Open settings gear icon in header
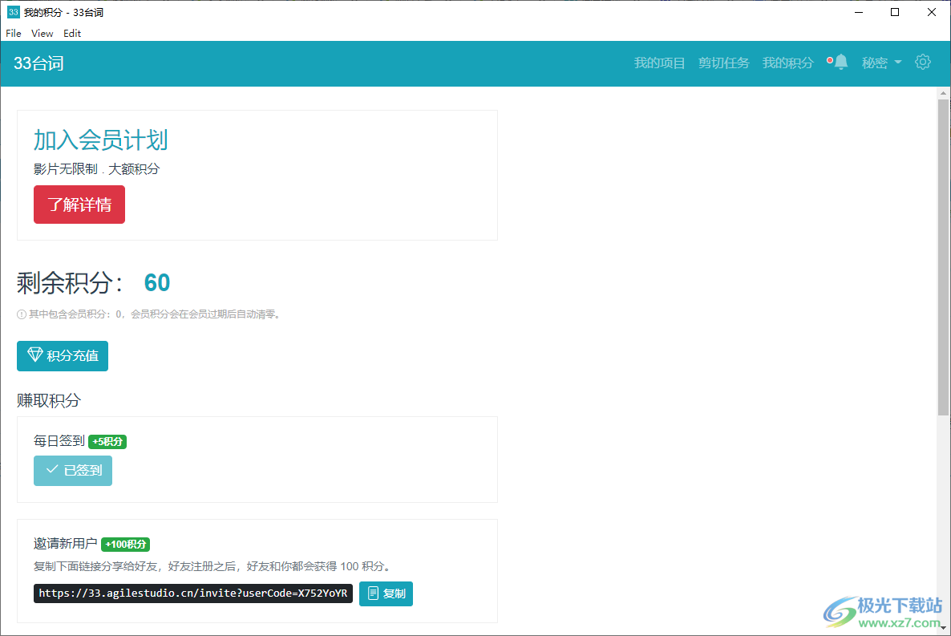Image resolution: width=951 pixels, height=636 pixels. point(922,62)
